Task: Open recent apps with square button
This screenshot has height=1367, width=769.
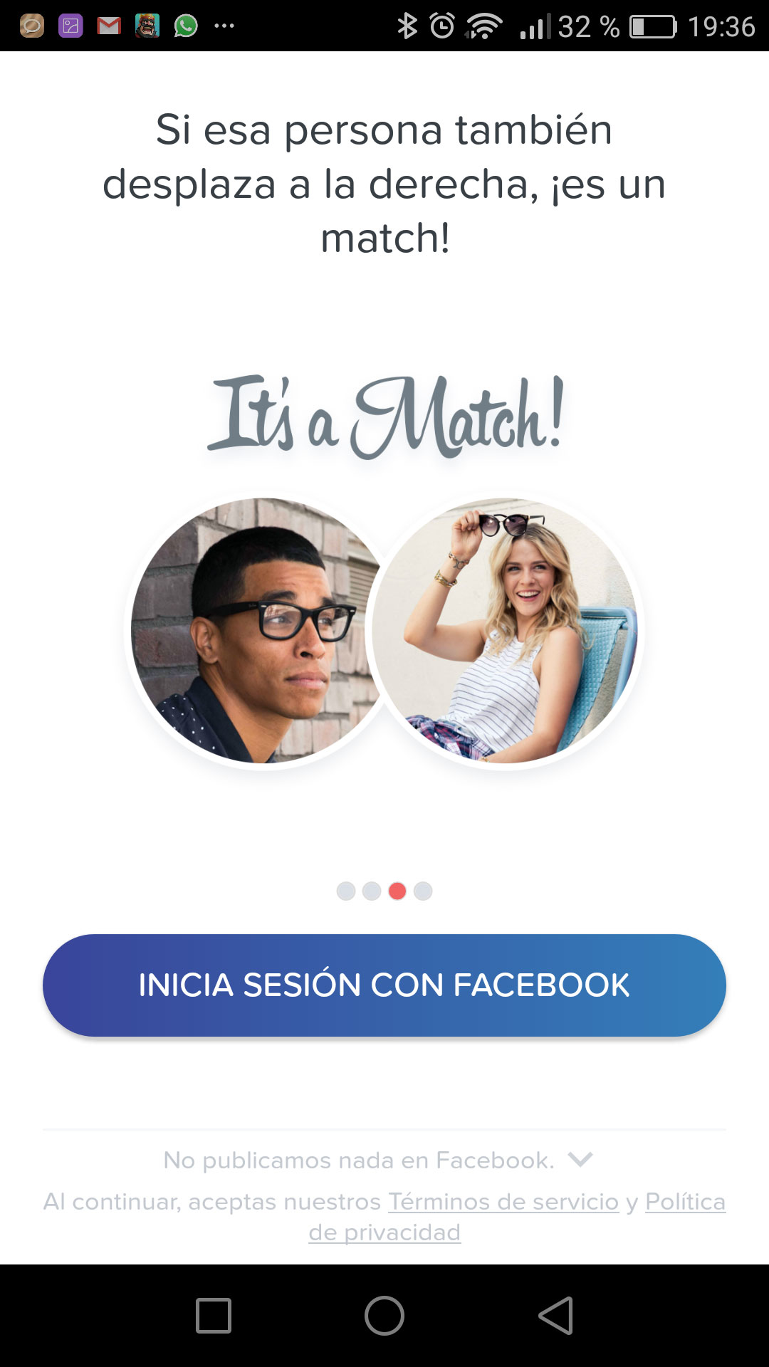Action: pos(214,1315)
